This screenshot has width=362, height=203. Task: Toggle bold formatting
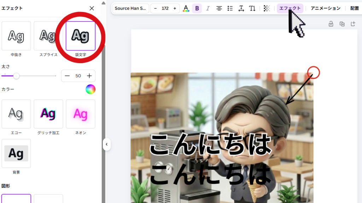coord(197,8)
